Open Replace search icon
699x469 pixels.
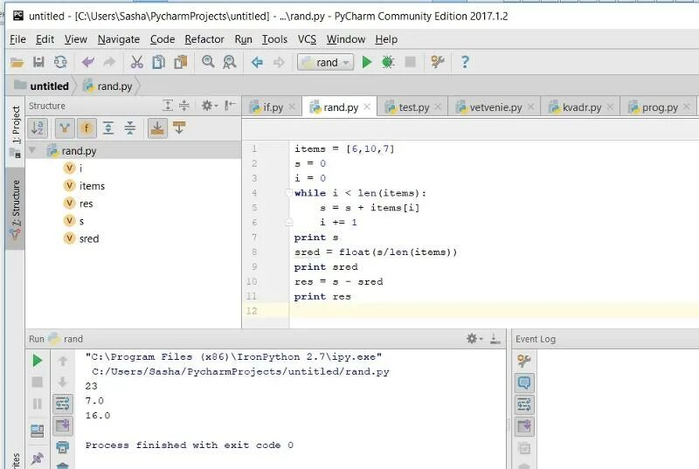pos(230,62)
